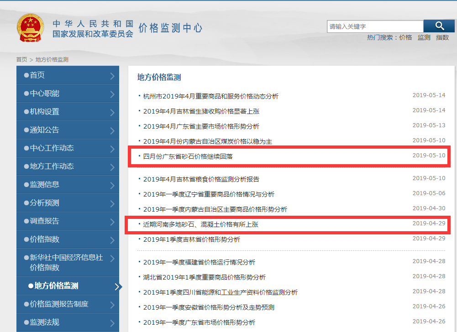Click the magnifying glass search button
The image size is (457, 332).
pyautogui.click(x=439, y=26)
